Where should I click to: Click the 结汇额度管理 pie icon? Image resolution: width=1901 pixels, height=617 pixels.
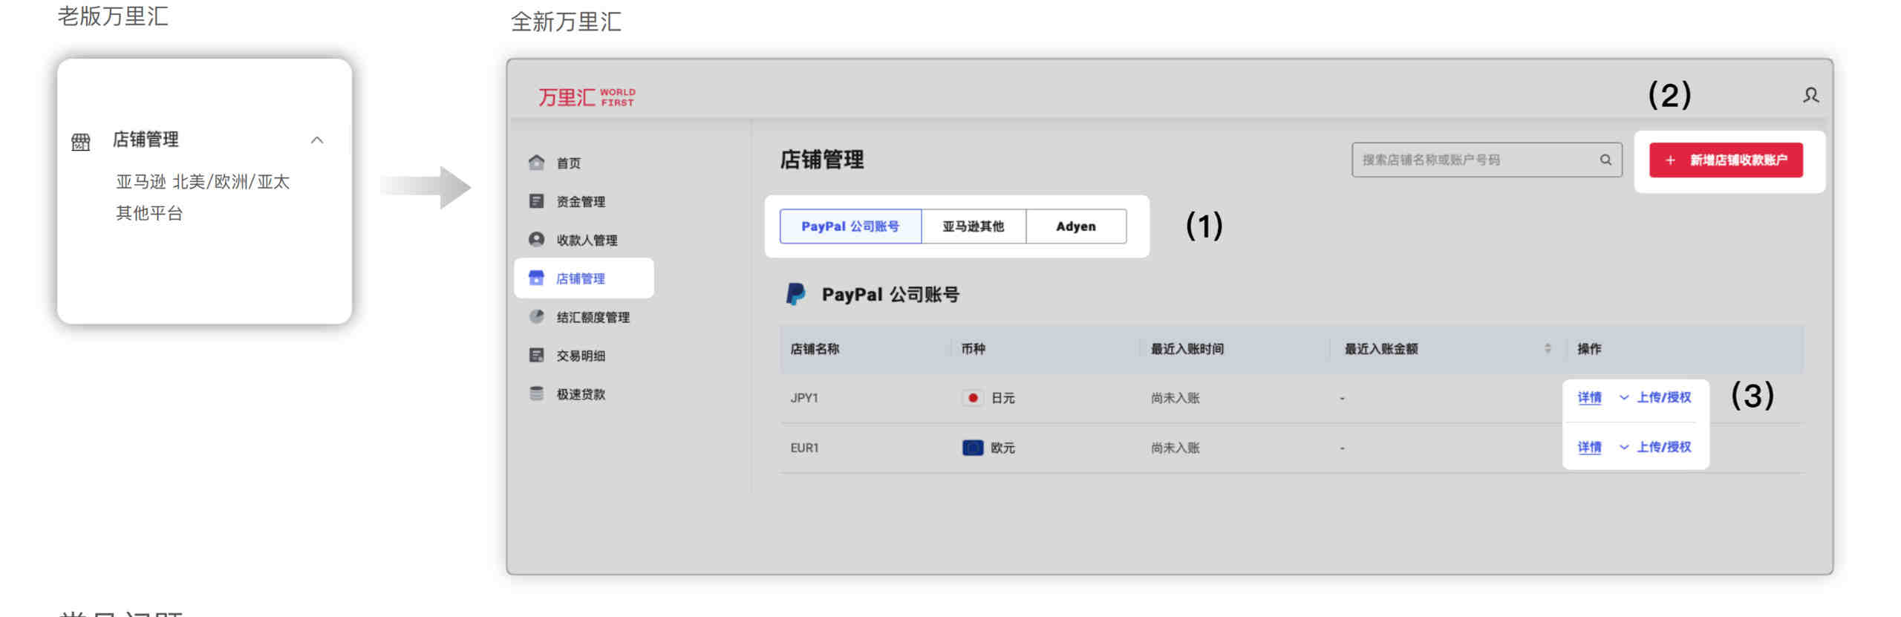pyautogui.click(x=536, y=316)
